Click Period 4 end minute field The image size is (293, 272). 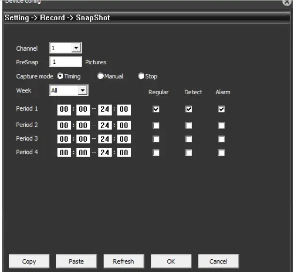(x=124, y=152)
